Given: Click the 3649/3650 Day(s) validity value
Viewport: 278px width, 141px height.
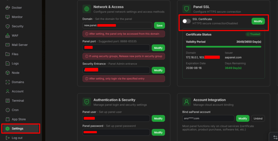Looking at the screenshot, I should (x=249, y=42).
